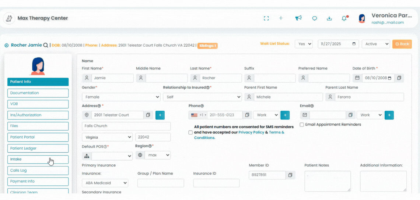Click the Rocher Jamie patient name
The height and width of the screenshot is (200, 420).
click(x=26, y=45)
